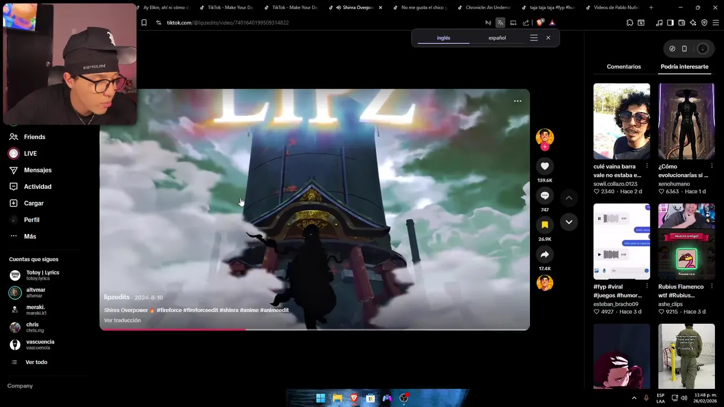Viewport: 724px width, 407px height.
Task: Open a new browser tab
Action: click(x=651, y=7)
